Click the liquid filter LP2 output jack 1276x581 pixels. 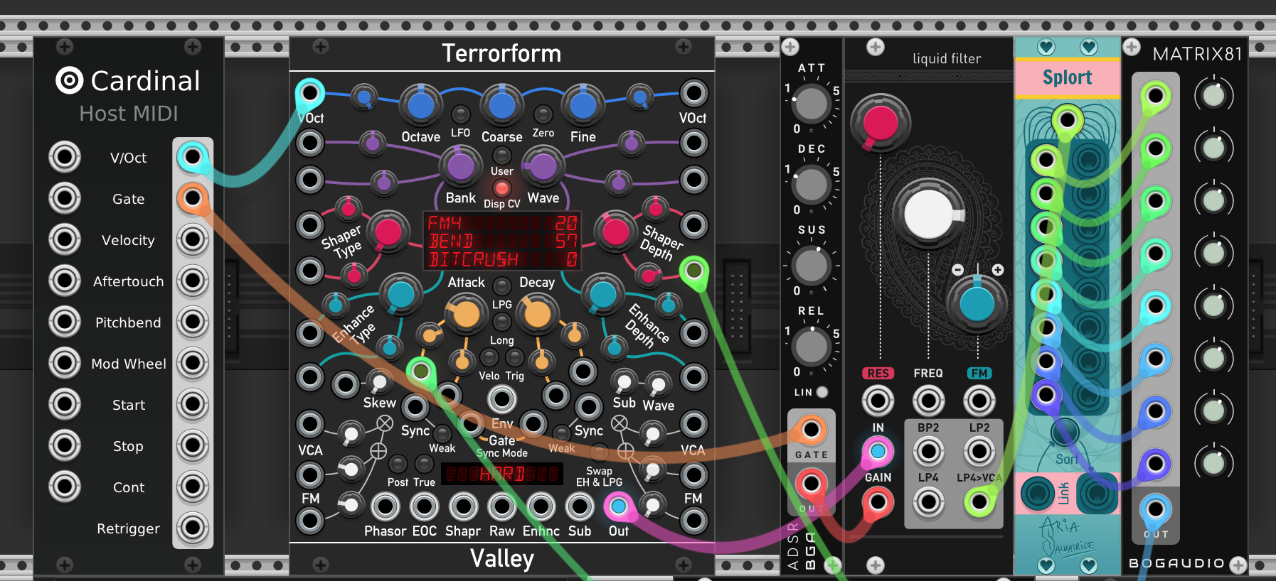coord(979,452)
